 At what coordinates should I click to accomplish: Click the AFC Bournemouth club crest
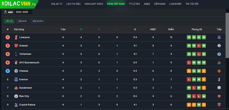click(16, 62)
